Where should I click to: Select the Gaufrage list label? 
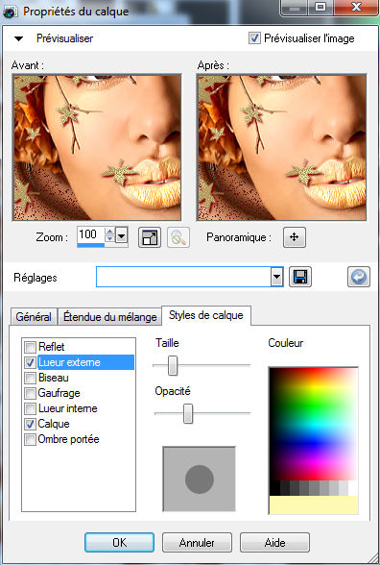click(x=59, y=393)
